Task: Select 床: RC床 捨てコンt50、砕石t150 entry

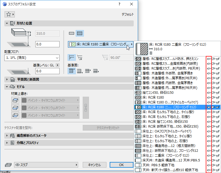Action: click(x=170, y=122)
